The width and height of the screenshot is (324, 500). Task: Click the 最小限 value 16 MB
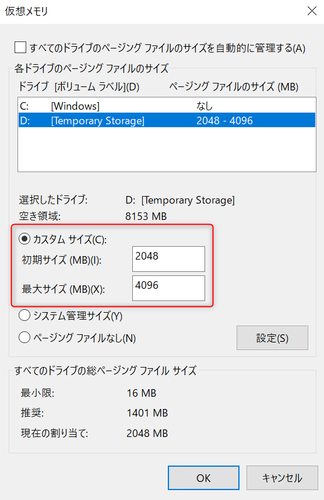point(142,393)
